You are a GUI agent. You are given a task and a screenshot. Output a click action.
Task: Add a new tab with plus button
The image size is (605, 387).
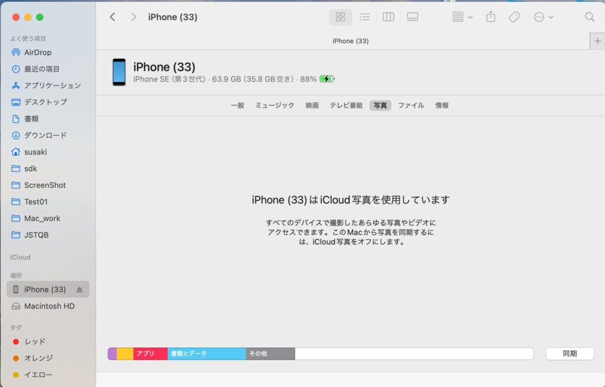click(x=597, y=41)
